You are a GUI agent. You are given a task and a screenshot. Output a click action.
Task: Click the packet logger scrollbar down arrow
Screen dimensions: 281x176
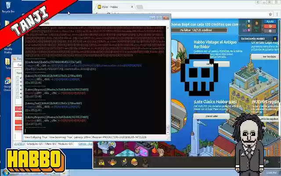168,132
